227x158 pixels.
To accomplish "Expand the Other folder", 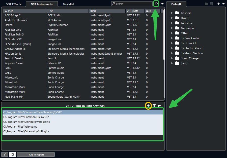I will [172, 33].
